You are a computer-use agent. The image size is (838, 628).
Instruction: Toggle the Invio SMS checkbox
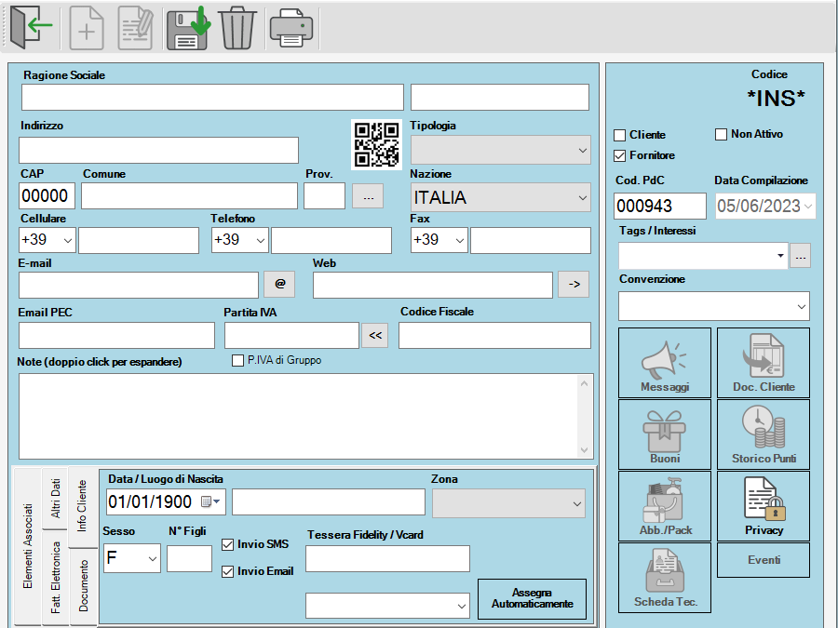click(x=229, y=545)
